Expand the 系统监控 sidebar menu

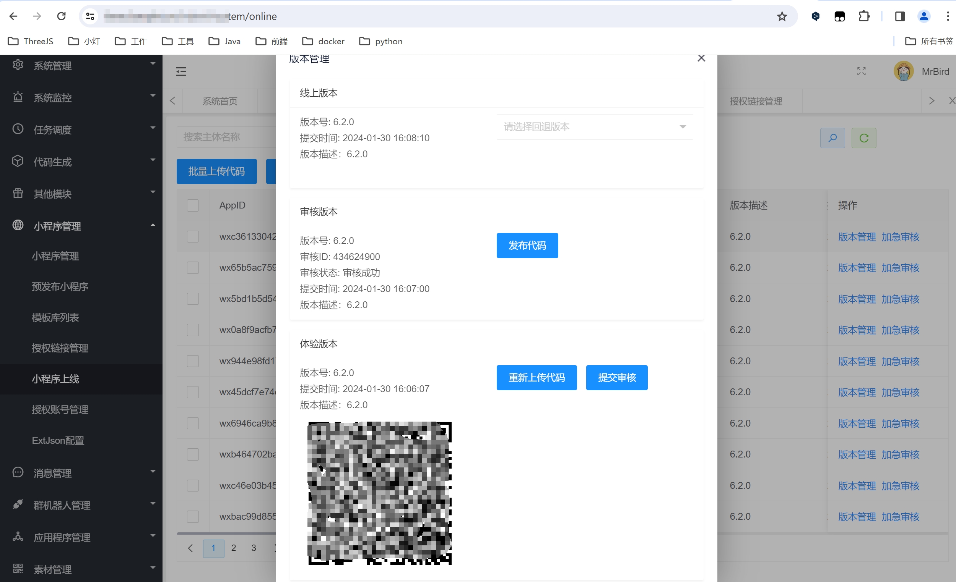[81, 97]
